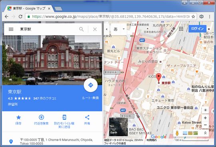Viewport: 216px width, 147px height.
Task: Clear the 東京駅 search with X
Action: click(x=95, y=29)
